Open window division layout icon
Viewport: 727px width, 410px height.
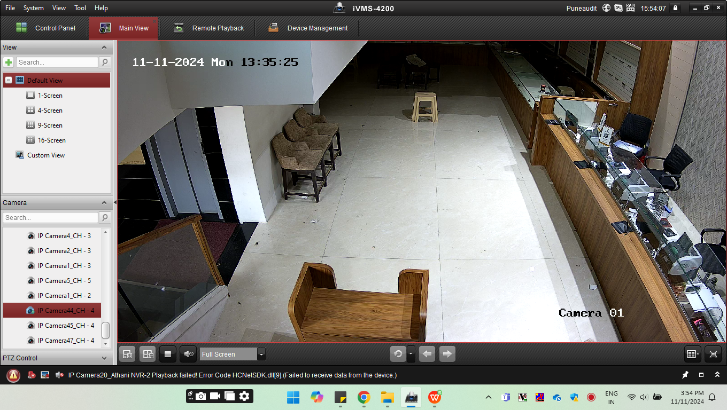[692, 354]
